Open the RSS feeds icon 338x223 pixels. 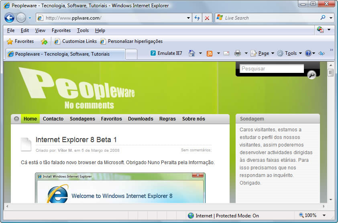(x=210, y=53)
